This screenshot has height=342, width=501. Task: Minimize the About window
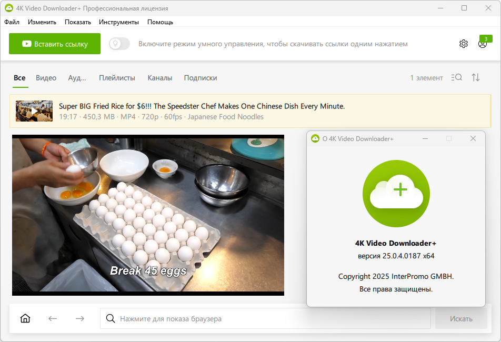click(x=425, y=138)
